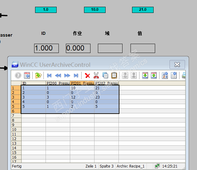The image size is (197, 170).
Task: Select row header 6
Action: click(x=16, y=111)
